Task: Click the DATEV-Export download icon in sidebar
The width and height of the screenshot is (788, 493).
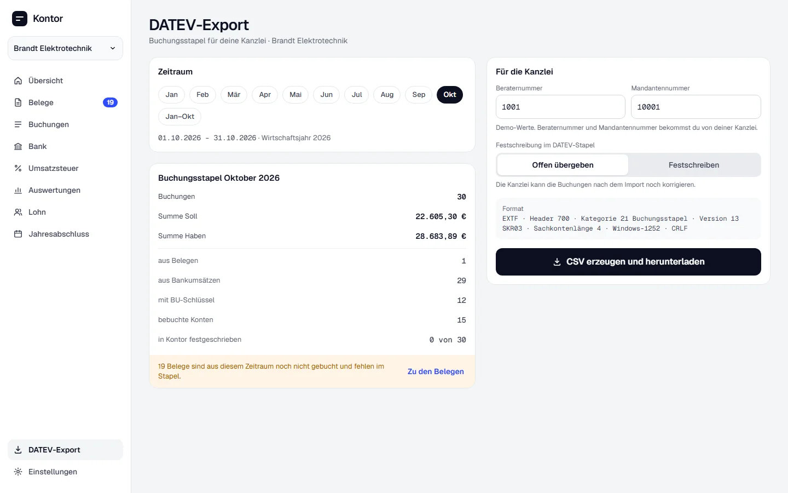Action: (x=18, y=450)
